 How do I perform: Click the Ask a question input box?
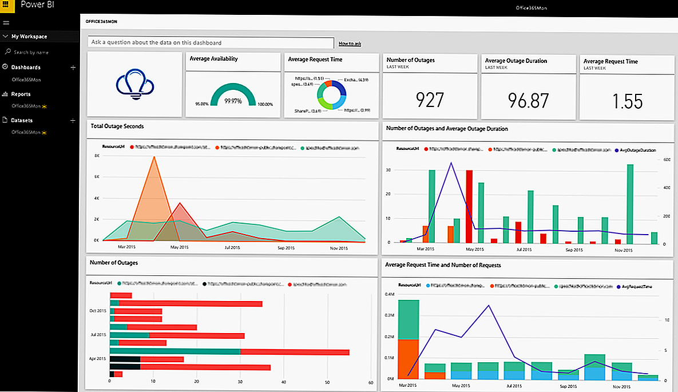(211, 42)
